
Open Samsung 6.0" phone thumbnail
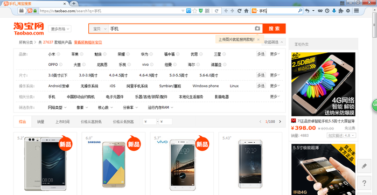tap(114, 164)
